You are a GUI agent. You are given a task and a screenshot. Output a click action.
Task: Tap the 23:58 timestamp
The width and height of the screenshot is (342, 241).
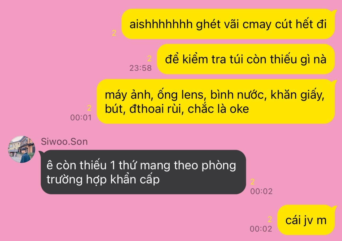[141, 68]
